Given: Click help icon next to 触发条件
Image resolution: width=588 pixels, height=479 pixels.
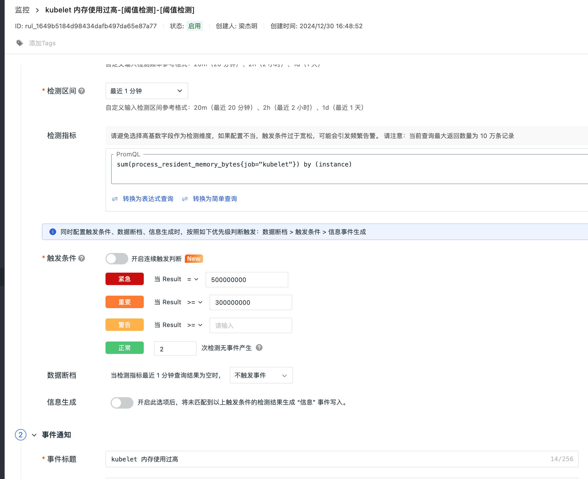Looking at the screenshot, I should coord(81,258).
